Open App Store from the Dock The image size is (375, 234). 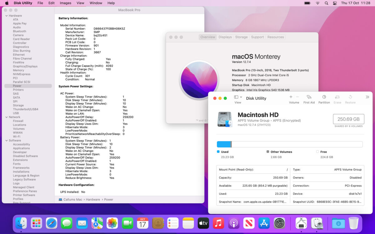click(x=264, y=223)
